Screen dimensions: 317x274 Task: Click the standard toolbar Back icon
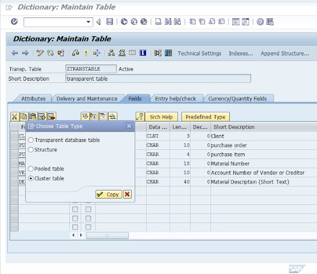coord(124,22)
